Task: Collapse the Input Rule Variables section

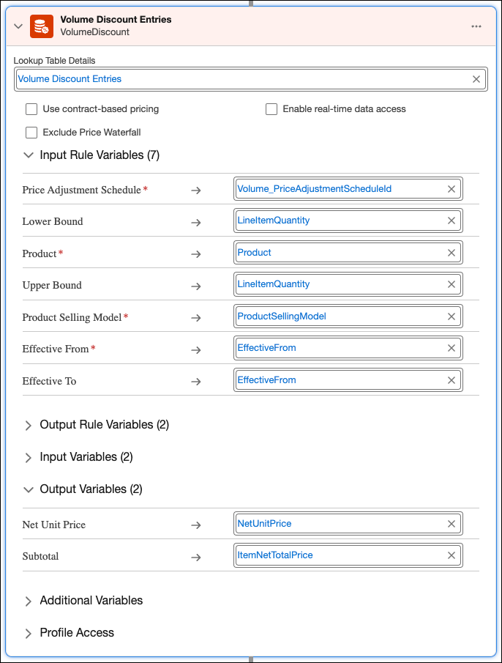Action: click(29, 155)
